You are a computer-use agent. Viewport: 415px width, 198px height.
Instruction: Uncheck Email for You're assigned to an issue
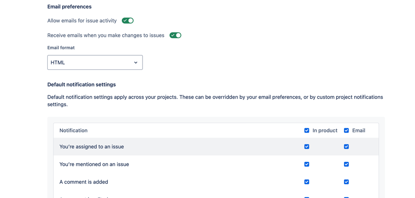click(346, 146)
